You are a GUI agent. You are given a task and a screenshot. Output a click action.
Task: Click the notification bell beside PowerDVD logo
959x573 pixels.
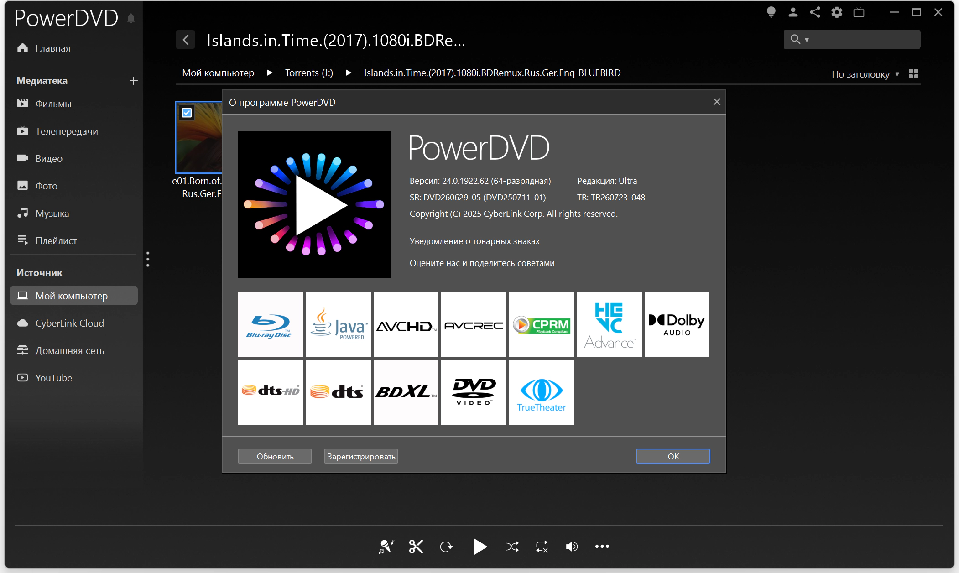point(131,18)
